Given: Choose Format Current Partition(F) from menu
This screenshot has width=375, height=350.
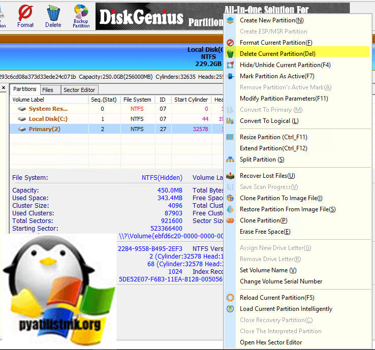Looking at the screenshot, I should [276, 43].
